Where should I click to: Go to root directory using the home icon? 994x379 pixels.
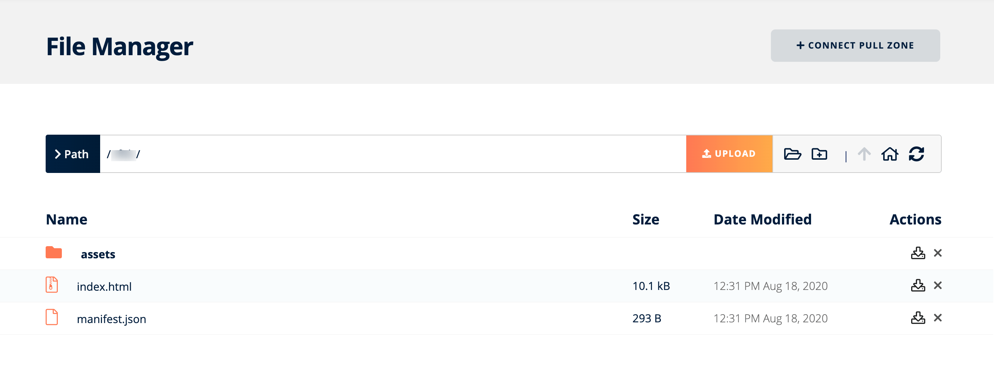pos(890,154)
